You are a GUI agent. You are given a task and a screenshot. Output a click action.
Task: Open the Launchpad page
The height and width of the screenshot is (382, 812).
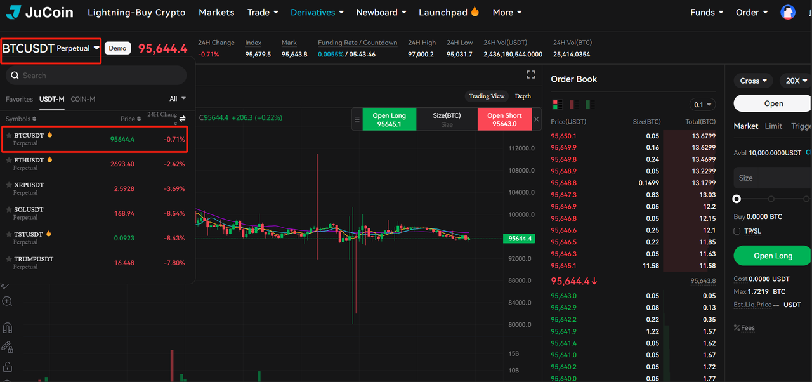click(x=443, y=12)
